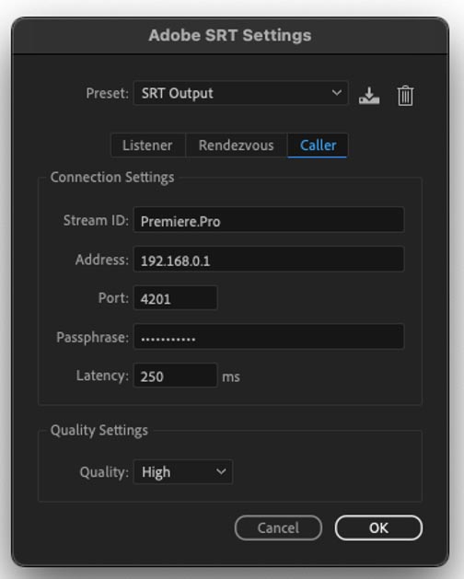Click the Stream ID label text
464x579 pixels.
(96, 220)
